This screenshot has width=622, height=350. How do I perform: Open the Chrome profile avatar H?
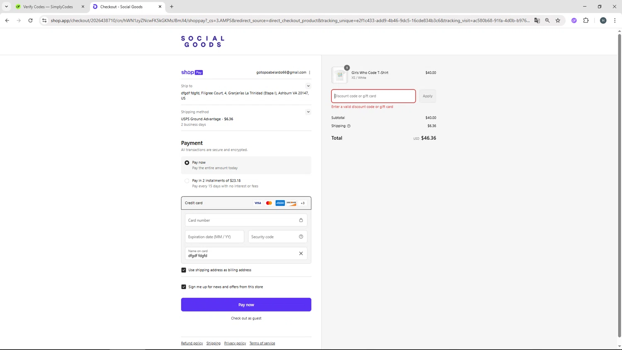pos(603,20)
